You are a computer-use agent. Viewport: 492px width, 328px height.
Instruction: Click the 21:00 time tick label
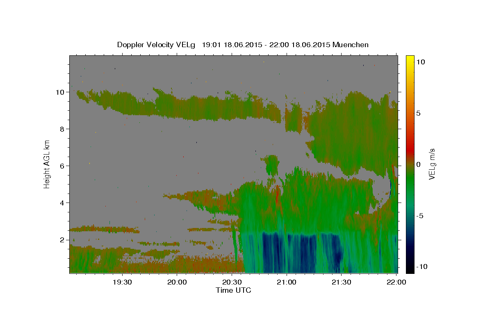pyautogui.click(x=287, y=282)
